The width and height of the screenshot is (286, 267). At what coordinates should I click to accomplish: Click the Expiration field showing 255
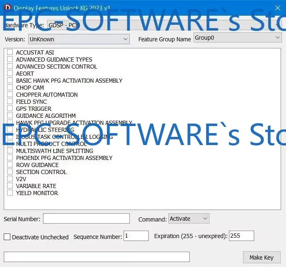click(x=241, y=236)
